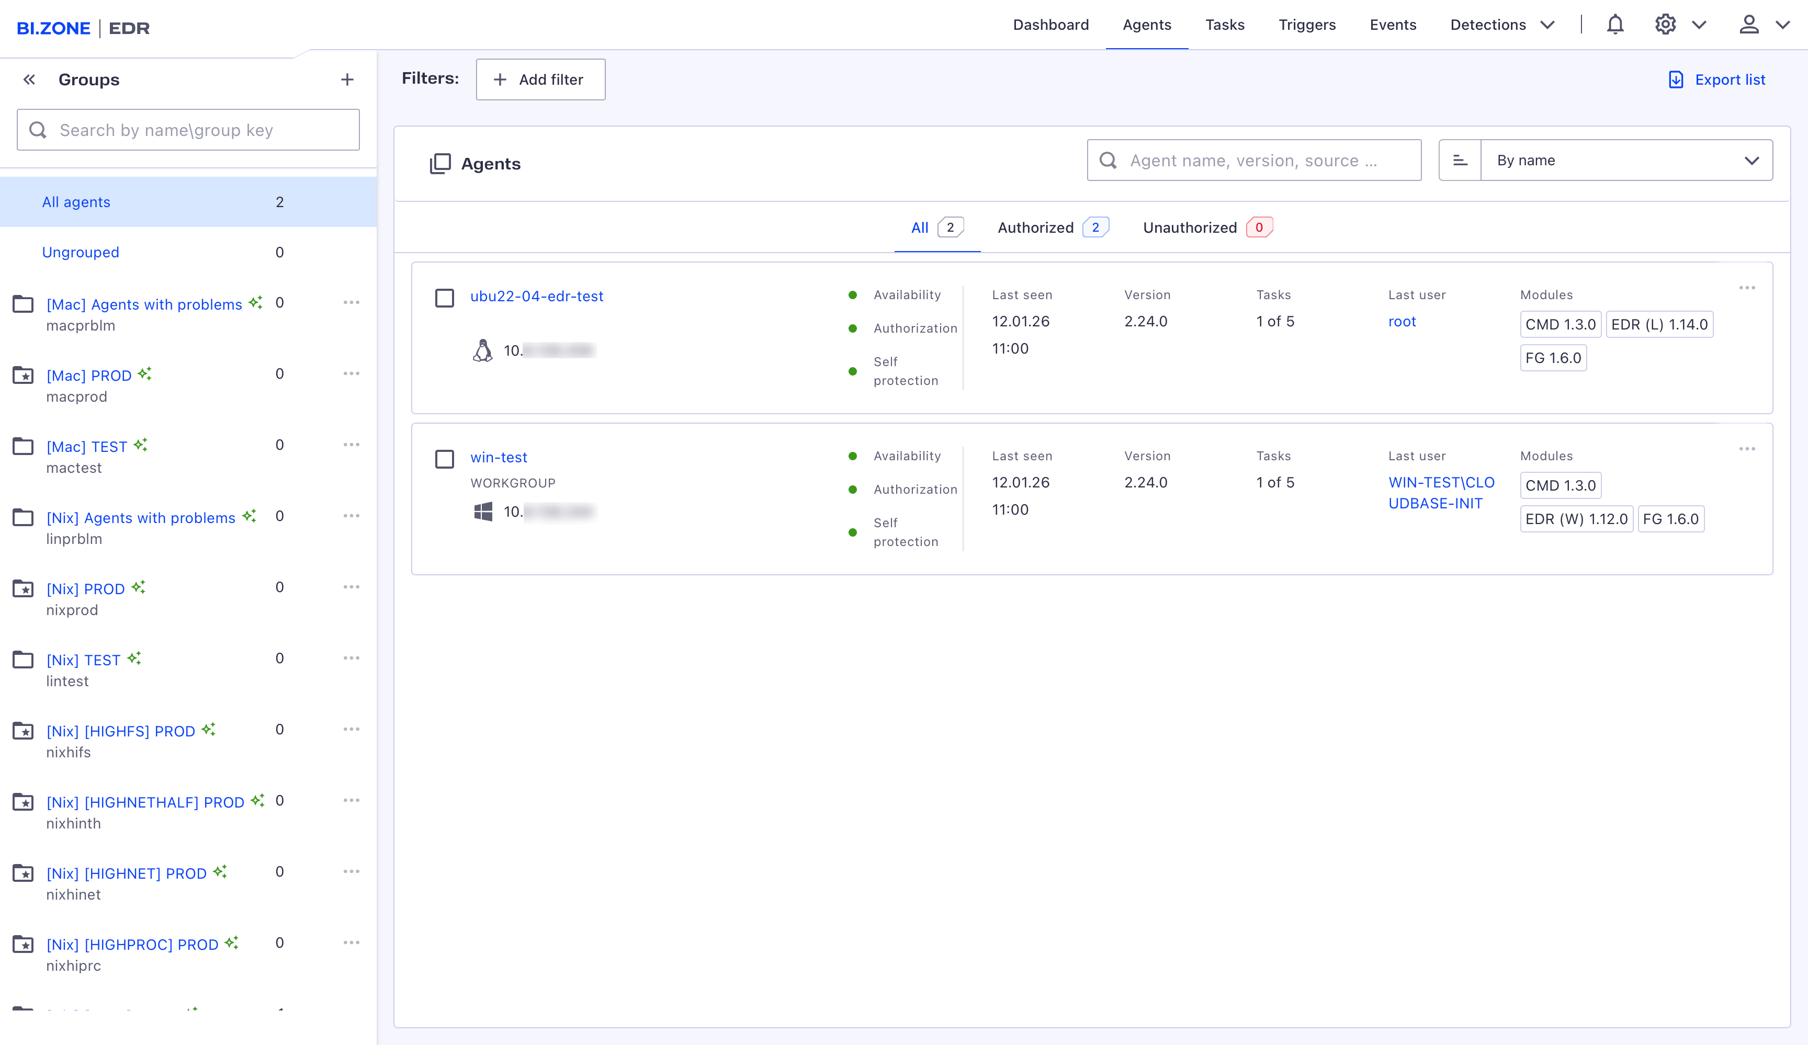Open the three-dot menu on win-test row
The width and height of the screenshot is (1808, 1045).
(1748, 448)
